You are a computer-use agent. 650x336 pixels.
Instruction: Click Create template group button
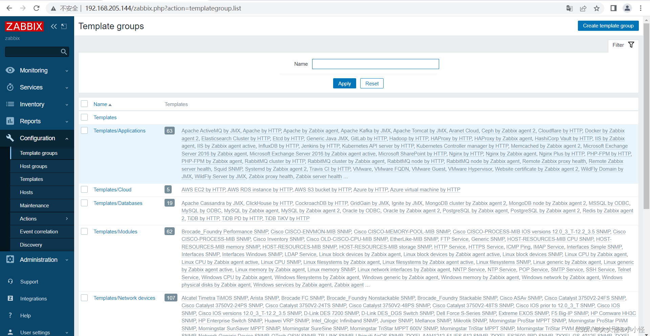click(x=608, y=26)
